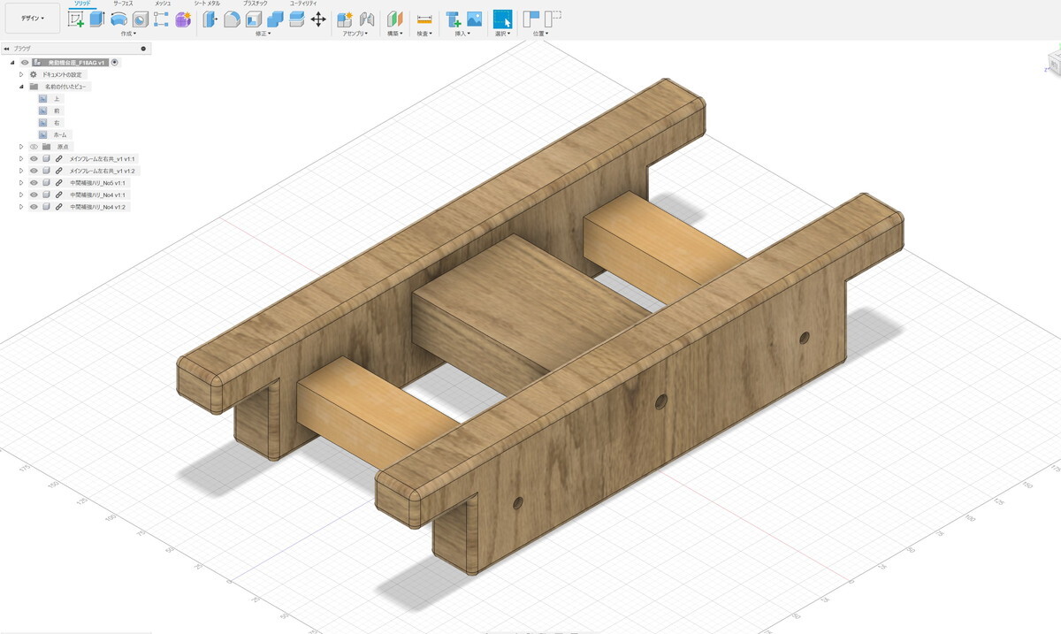Click the Offset Plane construct icon
This screenshot has width=1061, height=634.
[394, 19]
